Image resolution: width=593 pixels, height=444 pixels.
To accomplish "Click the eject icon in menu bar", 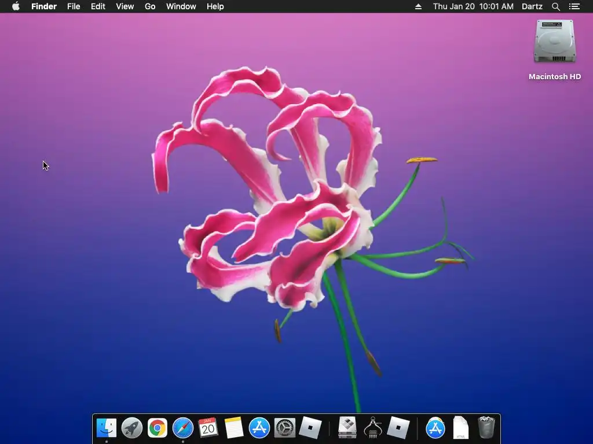I will tap(418, 6).
